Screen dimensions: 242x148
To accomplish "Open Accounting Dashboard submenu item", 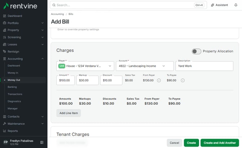I will (x=14, y=66).
